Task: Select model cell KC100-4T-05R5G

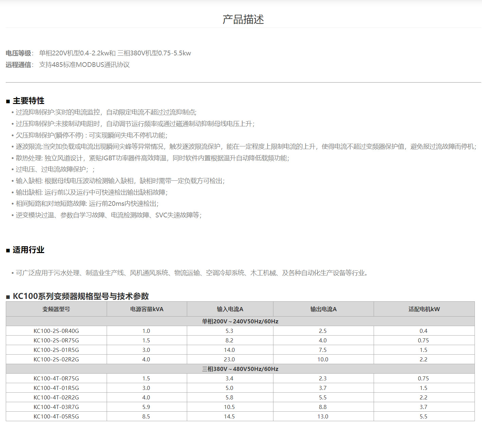Action: tap(56, 416)
